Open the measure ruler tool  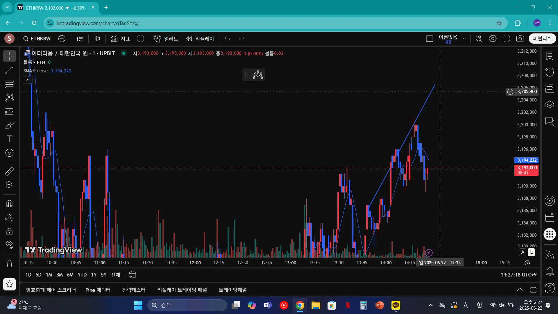(x=9, y=171)
